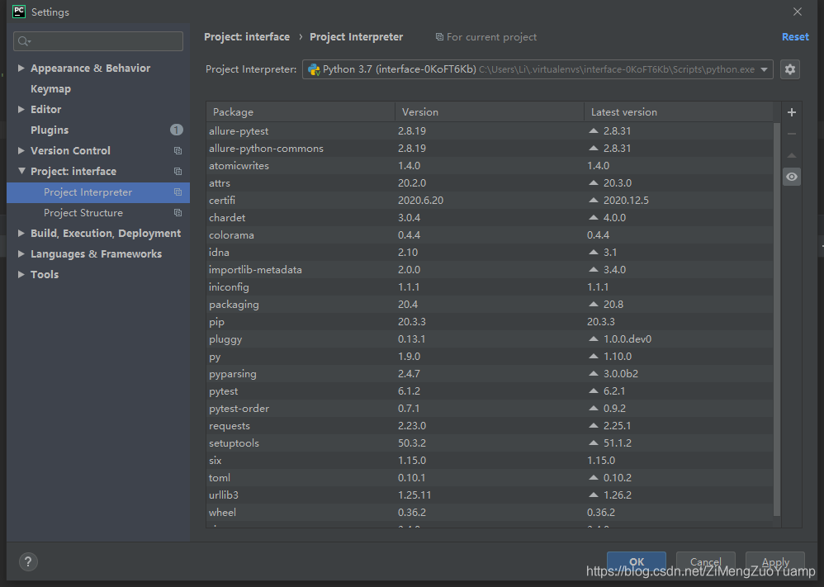Click the For current project icon
The image size is (824, 587).
[439, 37]
